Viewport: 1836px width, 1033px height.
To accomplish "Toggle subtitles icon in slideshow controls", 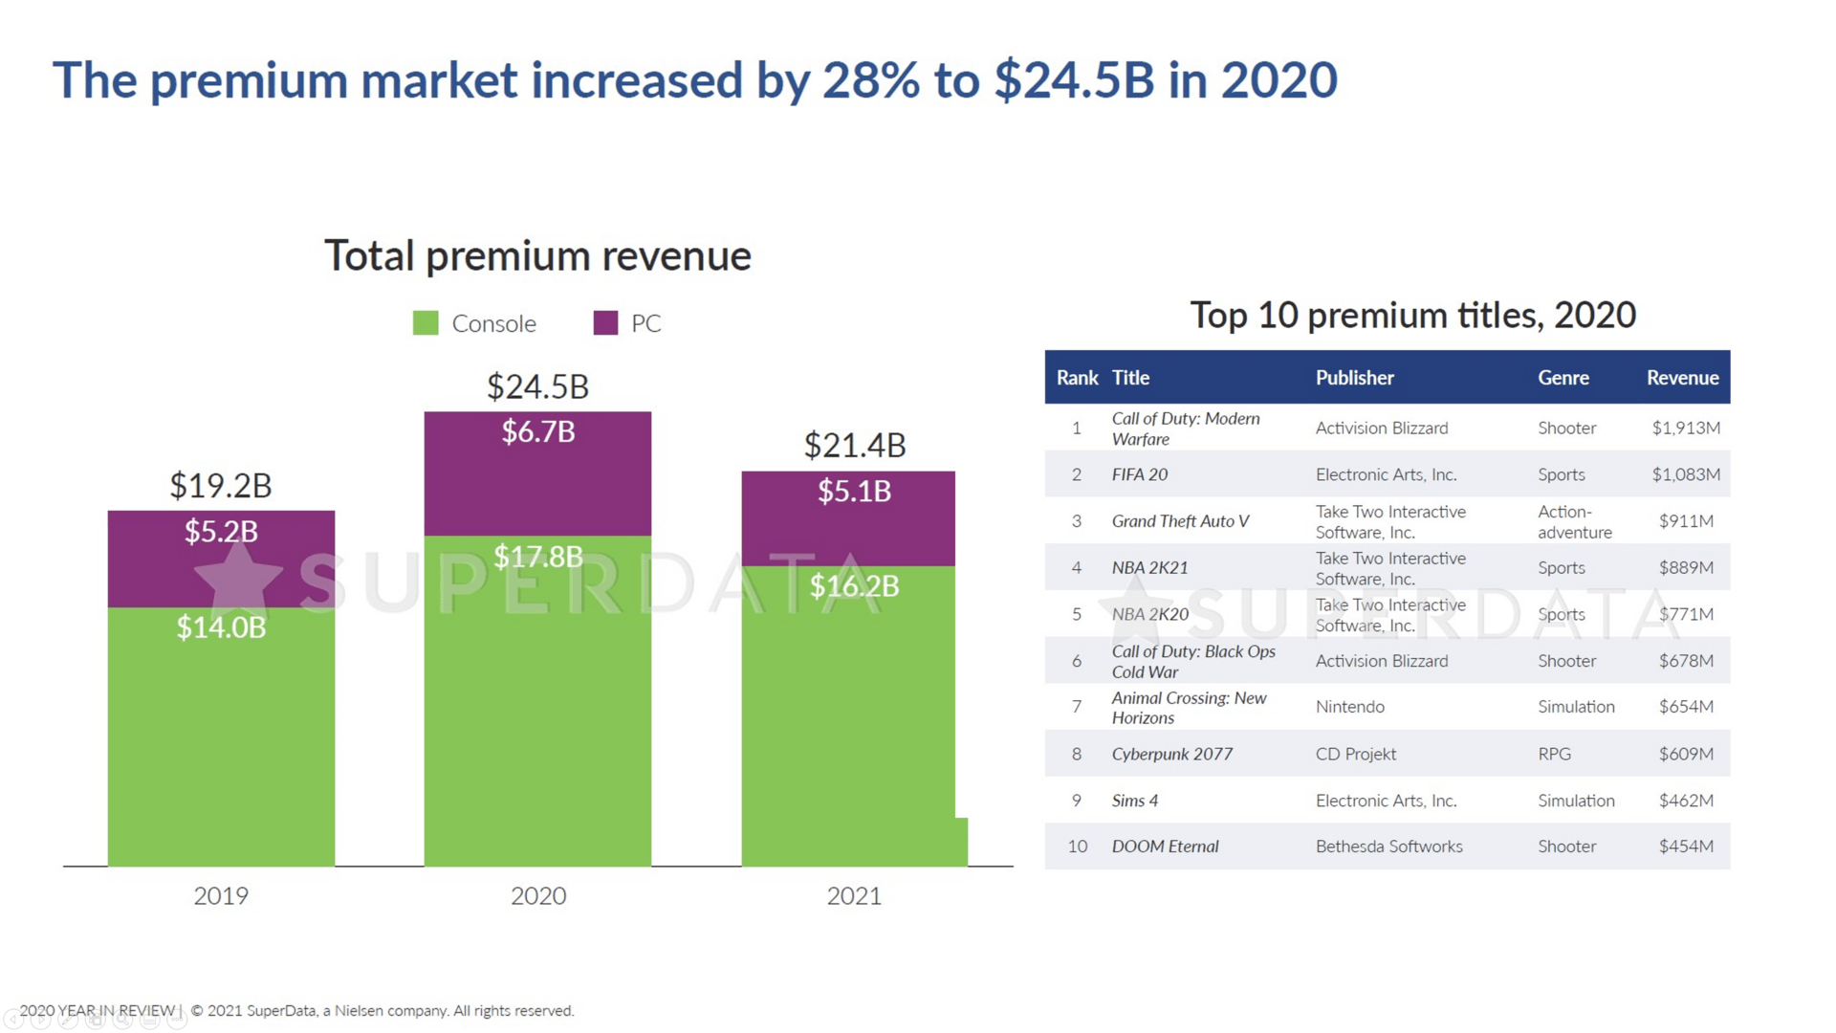I will [x=150, y=1021].
